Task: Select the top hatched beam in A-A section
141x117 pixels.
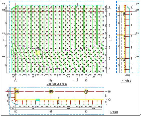Action: 124,13
